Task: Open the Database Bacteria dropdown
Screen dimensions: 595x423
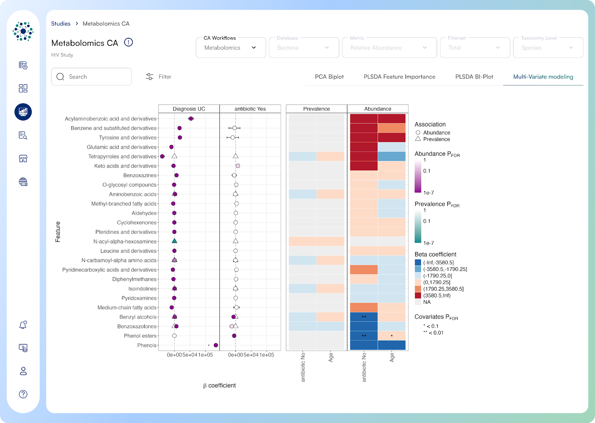Action: (304, 48)
